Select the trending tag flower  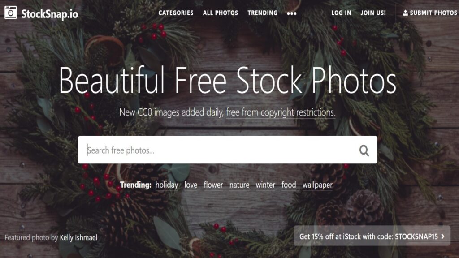pos(213,185)
